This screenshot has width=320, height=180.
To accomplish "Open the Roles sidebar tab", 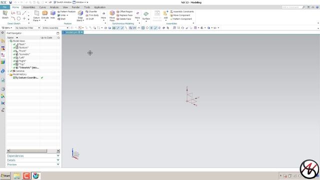I will [x=3, y=110].
